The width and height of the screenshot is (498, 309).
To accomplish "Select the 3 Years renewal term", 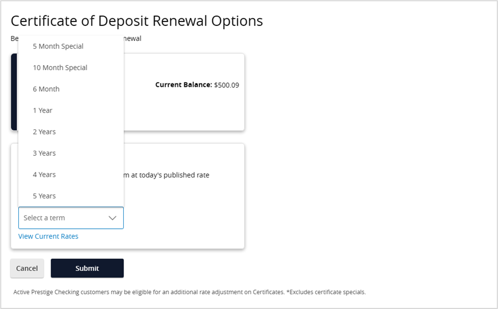I will coord(44,153).
